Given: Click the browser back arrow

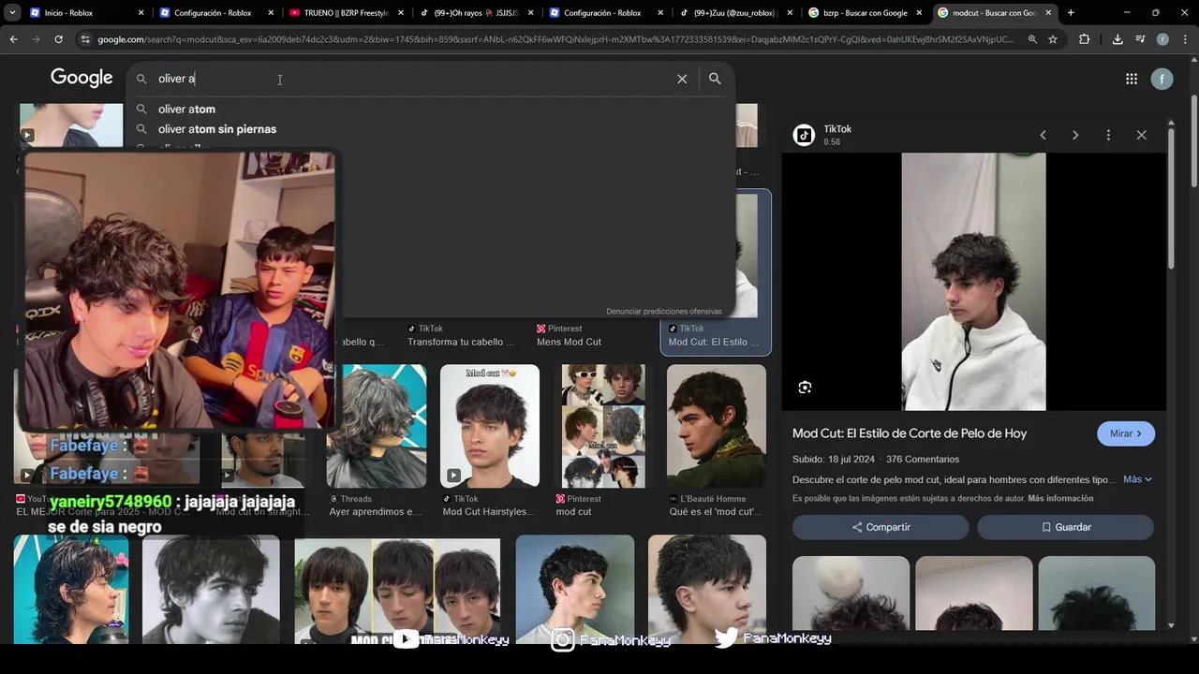Looking at the screenshot, I should 13,39.
